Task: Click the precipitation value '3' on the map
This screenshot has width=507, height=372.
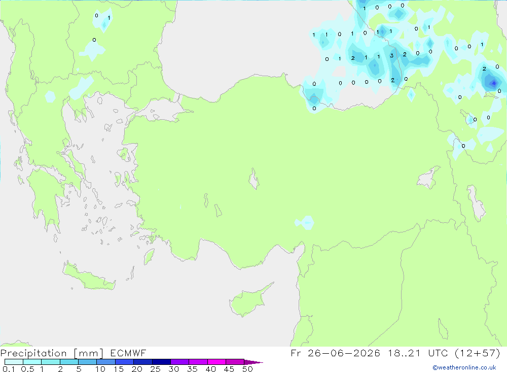Action: point(391,56)
